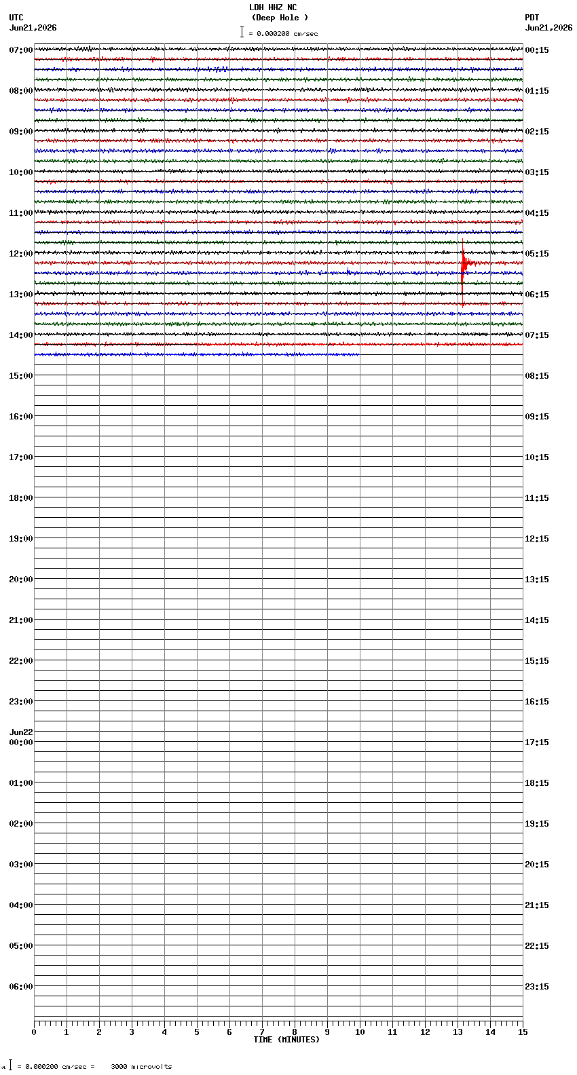577x1075 pixels.
Task: Click the 'PDT' label at top right
Action: [532, 18]
